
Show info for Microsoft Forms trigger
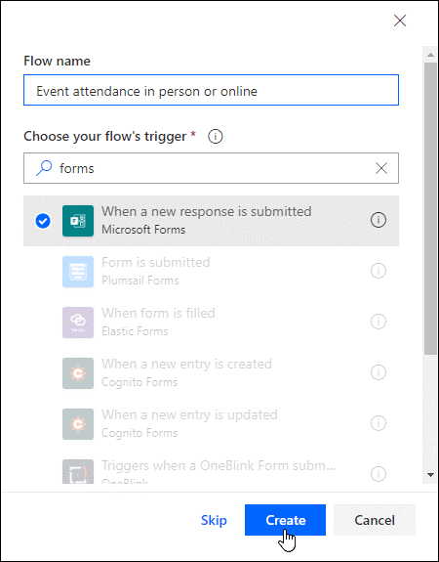(x=379, y=220)
